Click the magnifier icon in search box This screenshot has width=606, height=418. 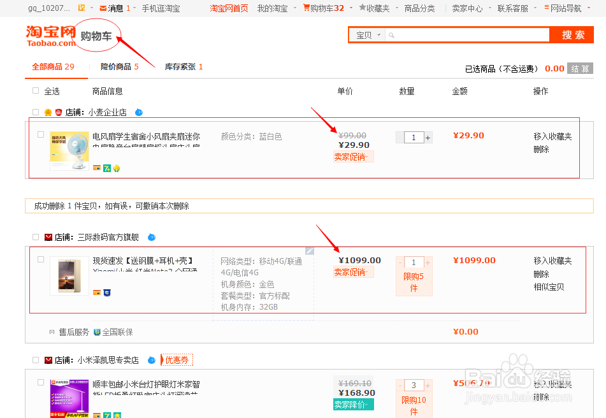click(391, 35)
